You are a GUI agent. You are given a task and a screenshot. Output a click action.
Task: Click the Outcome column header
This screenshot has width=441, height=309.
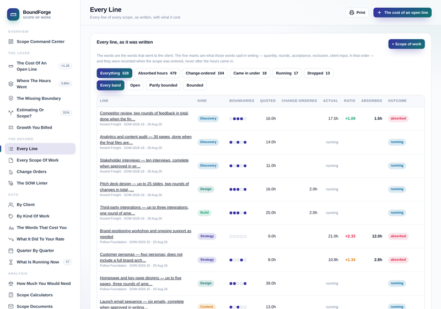point(397,101)
